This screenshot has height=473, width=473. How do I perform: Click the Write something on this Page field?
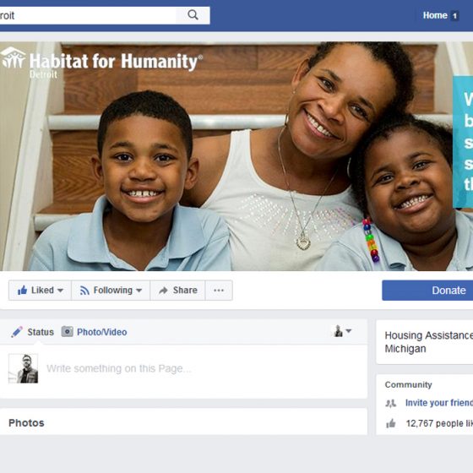coord(205,368)
